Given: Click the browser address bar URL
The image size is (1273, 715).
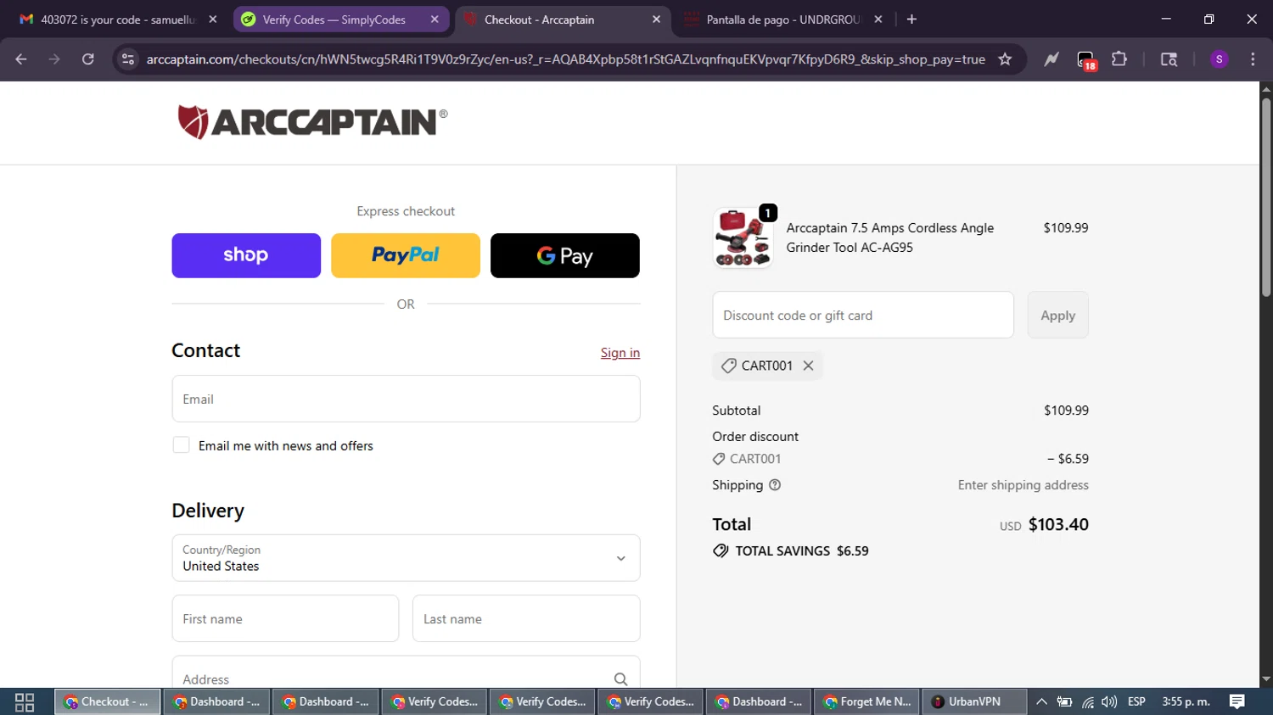Looking at the screenshot, I should 565,59.
